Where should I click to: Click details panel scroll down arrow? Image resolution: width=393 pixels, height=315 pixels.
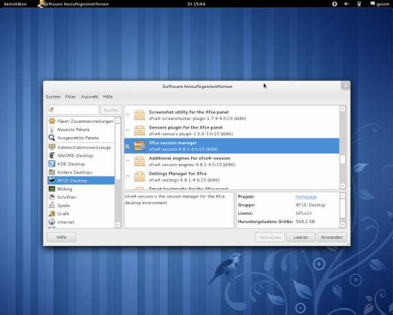[x=343, y=224]
